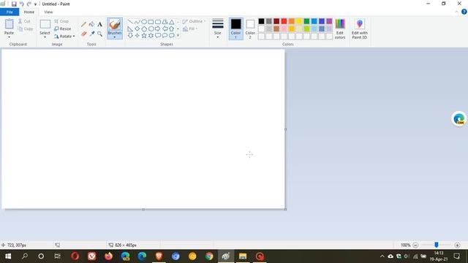Select the Magnifier tool
The image size is (468, 263).
point(99,34)
